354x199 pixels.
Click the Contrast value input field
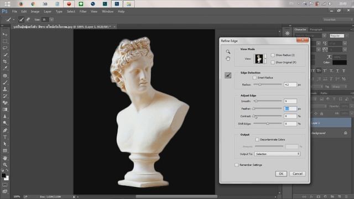(290, 116)
